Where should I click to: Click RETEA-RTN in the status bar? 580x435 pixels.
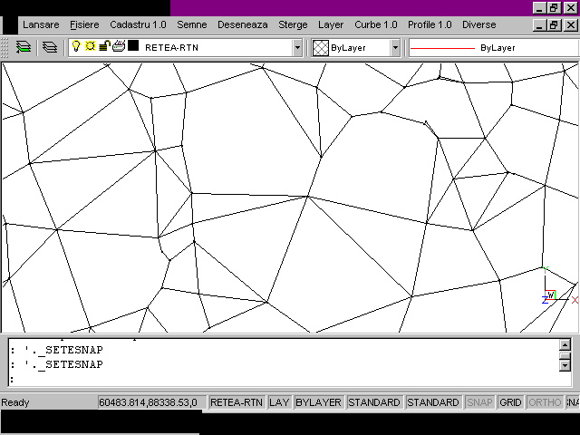pyautogui.click(x=237, y=402)
